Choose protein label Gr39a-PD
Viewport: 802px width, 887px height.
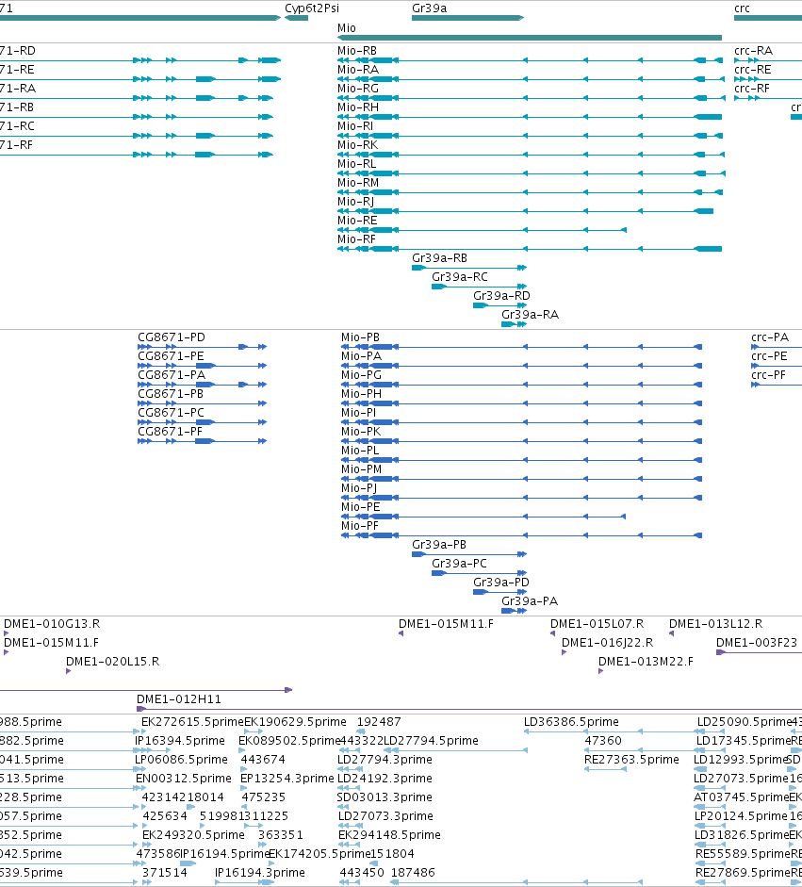coord(501,582)
